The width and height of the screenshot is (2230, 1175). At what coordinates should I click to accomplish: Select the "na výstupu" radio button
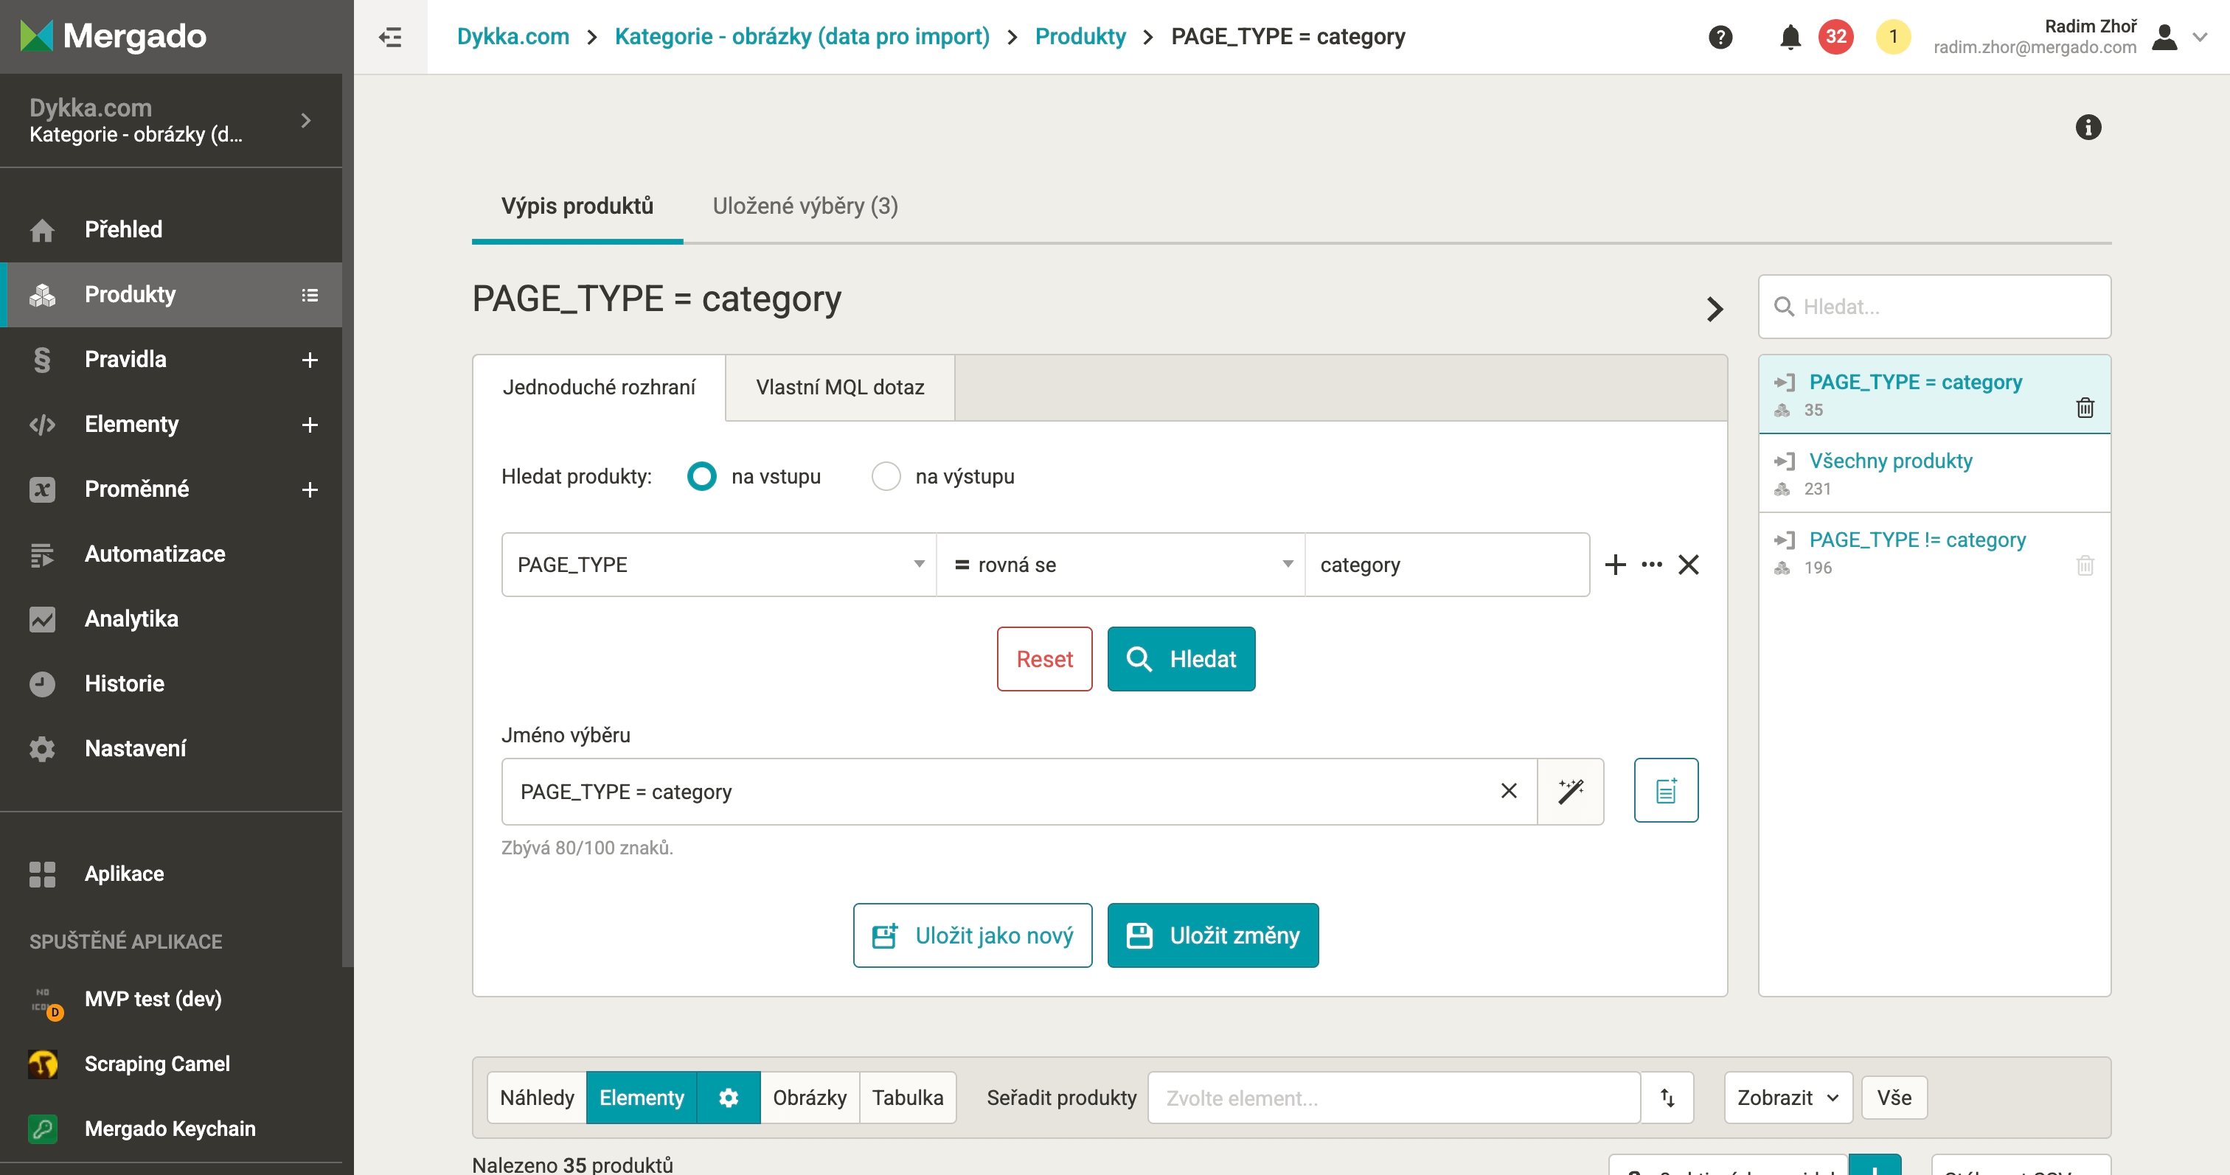point(886,476)
